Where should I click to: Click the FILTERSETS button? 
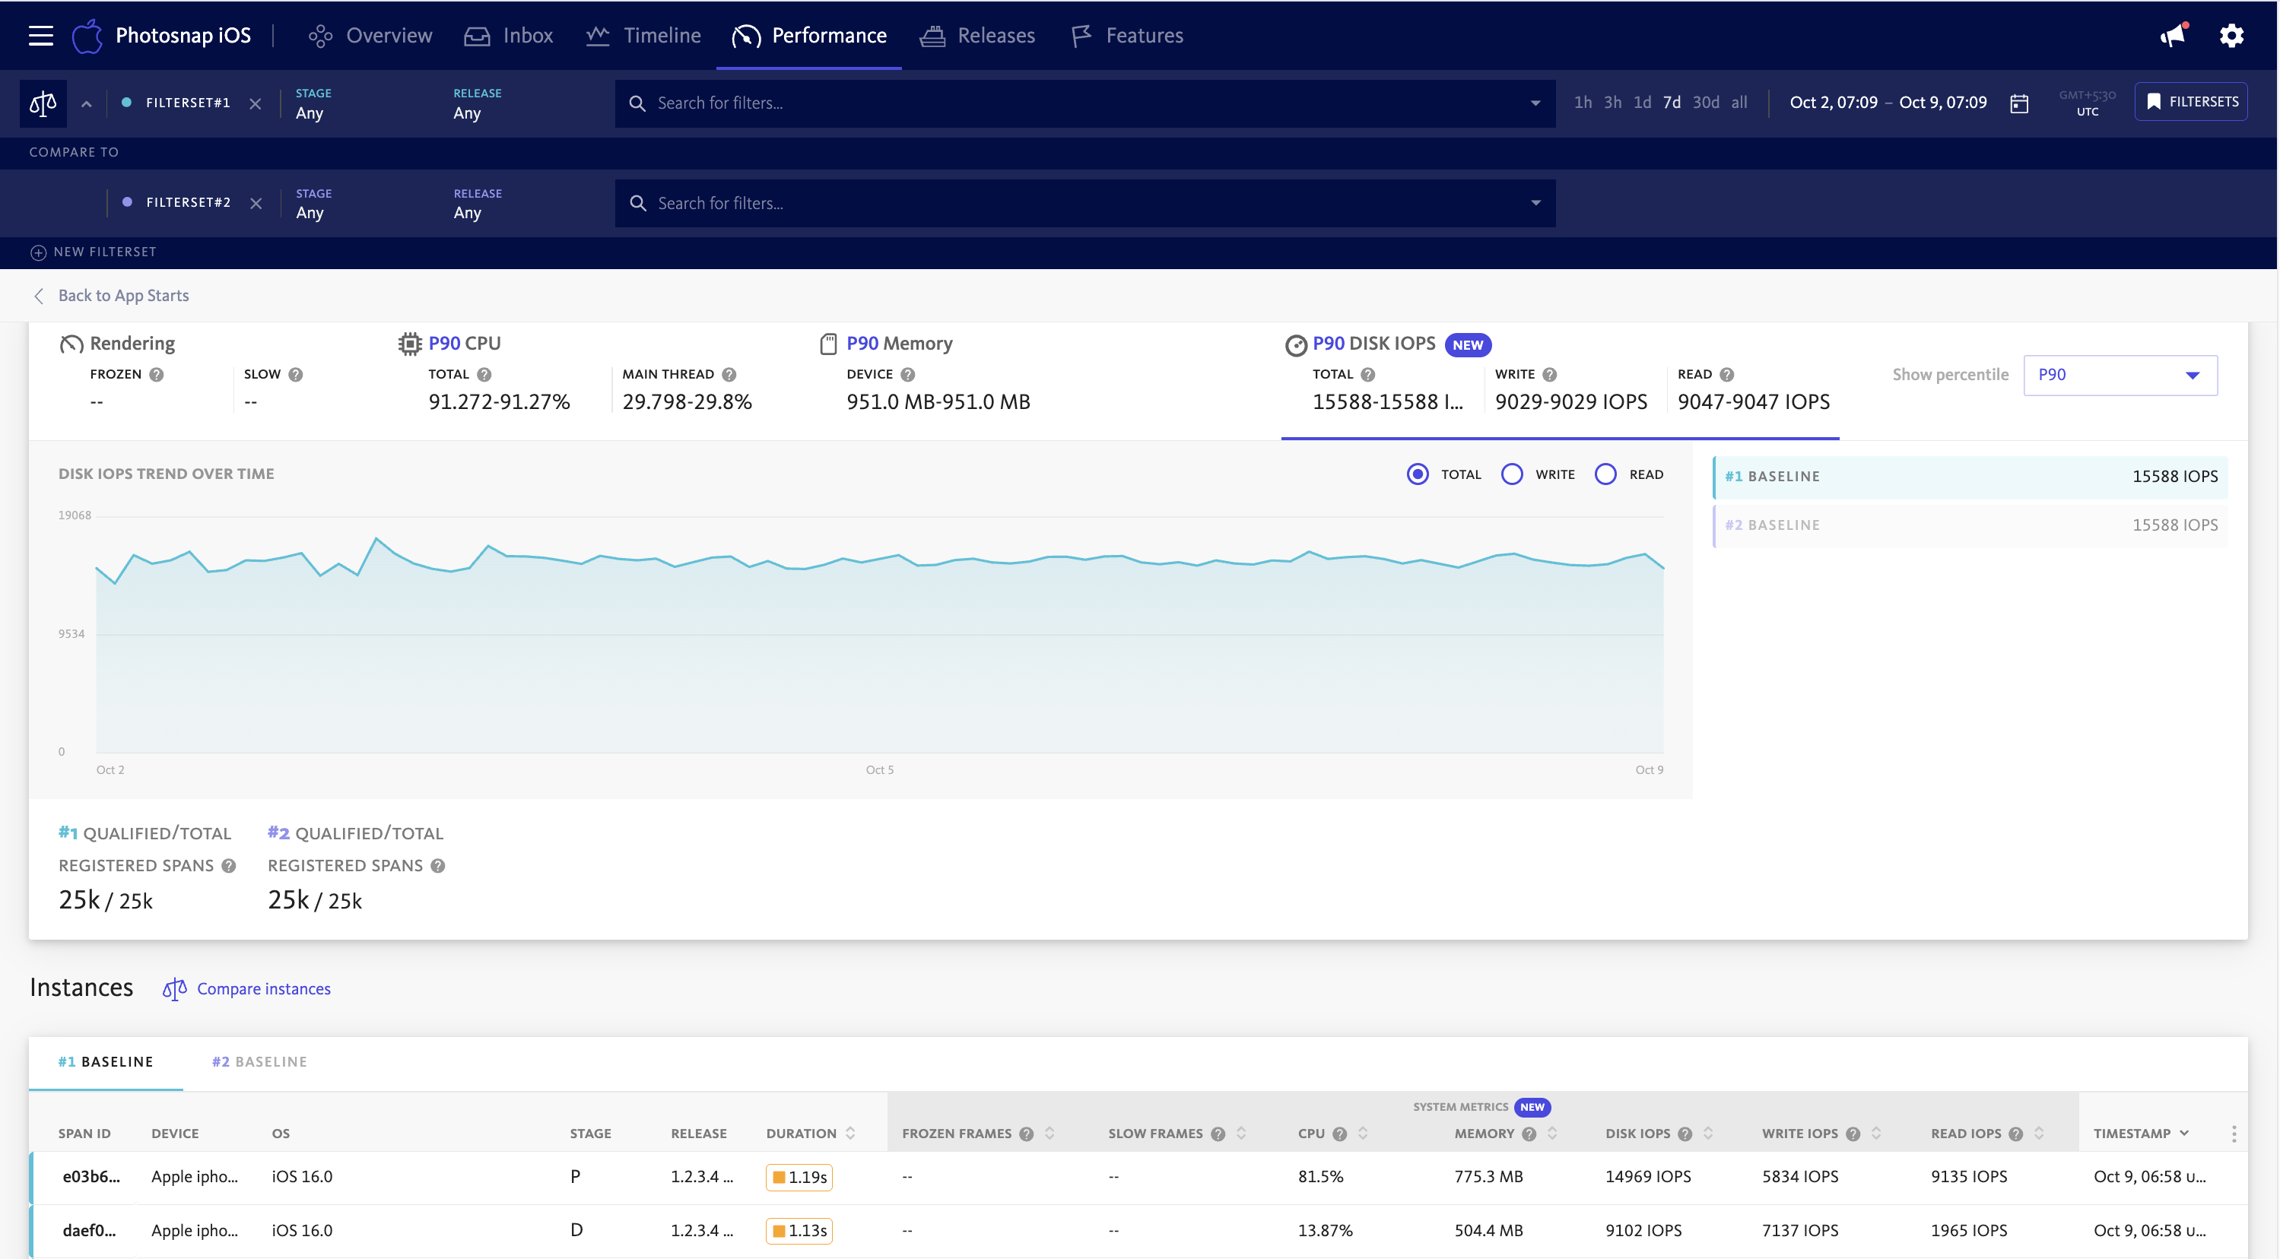[x=2192, y=102]
